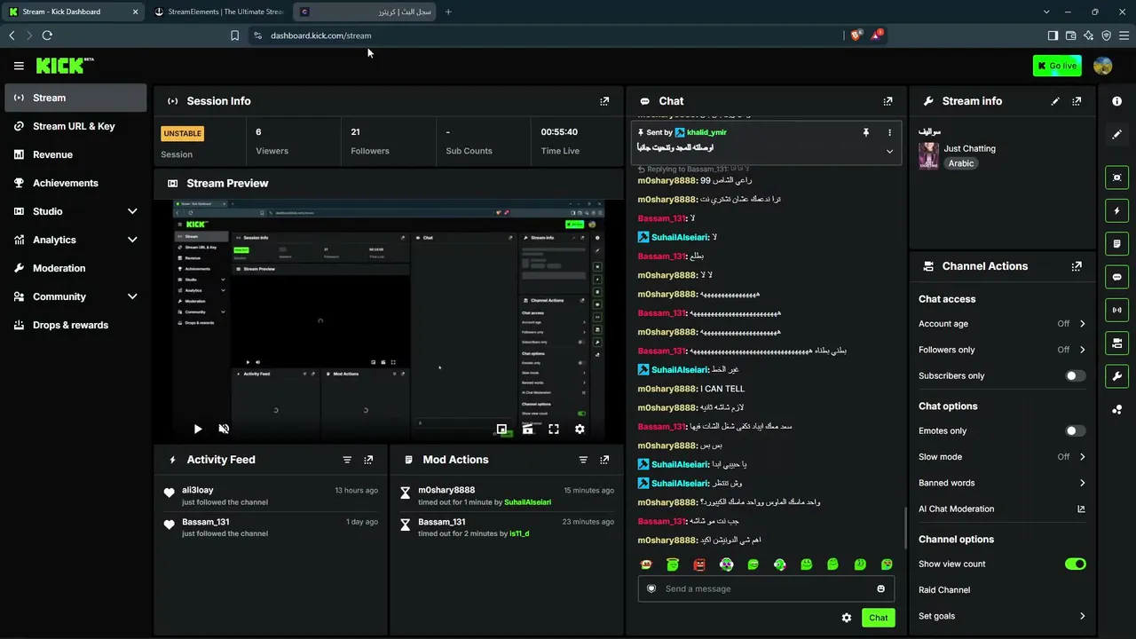
Task: Pop out the Mod Actions panel
Action: (604, 460)
